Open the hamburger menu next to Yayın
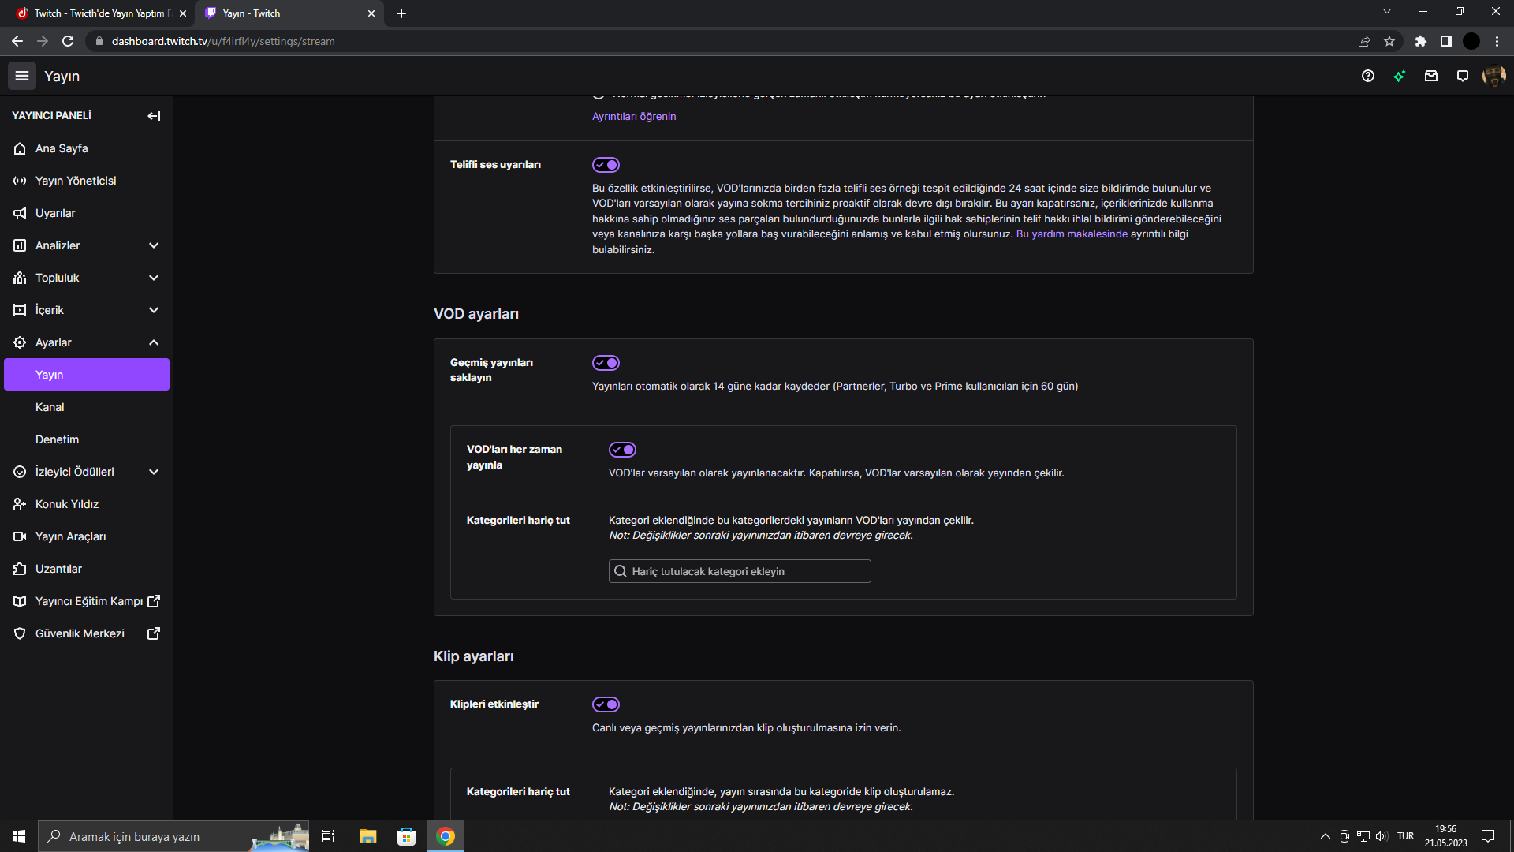Screen dimensions: 1514x852 (22, 76)
